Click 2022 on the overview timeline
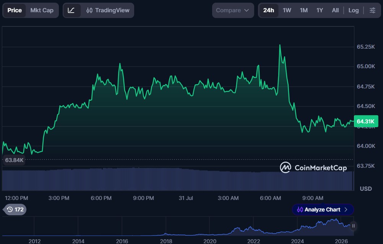The image size is (383, 244). (253, 241)
